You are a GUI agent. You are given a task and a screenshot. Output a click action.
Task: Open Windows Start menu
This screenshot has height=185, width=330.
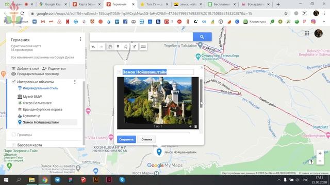(6, 180)
